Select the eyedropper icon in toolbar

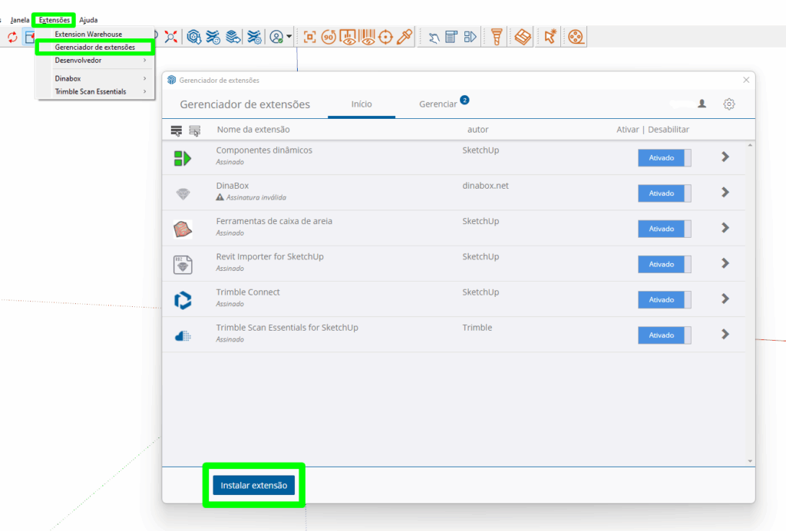405,37
